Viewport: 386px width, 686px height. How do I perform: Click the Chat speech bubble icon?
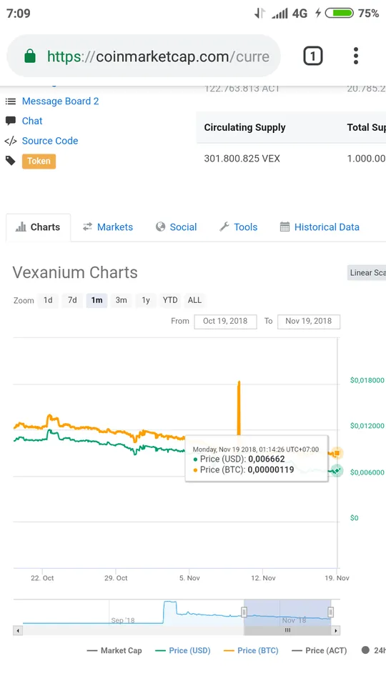point(11,121)
